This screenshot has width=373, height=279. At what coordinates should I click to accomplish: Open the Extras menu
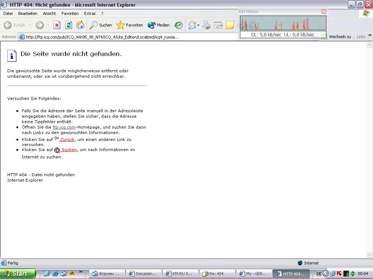tap(90, 13)
